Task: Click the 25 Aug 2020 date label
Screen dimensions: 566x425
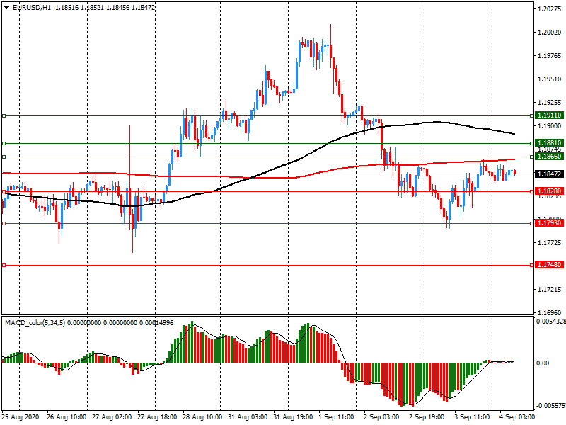Action: coord(18,416)
